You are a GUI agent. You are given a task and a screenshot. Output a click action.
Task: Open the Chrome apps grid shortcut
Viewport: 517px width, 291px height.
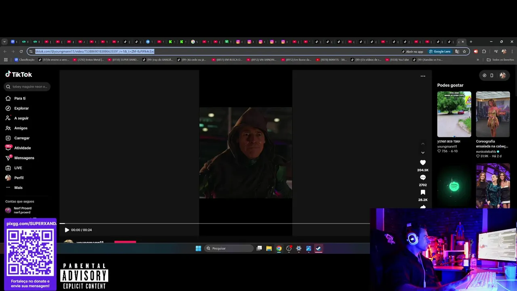pyautogui.click(x=6, y=59)
